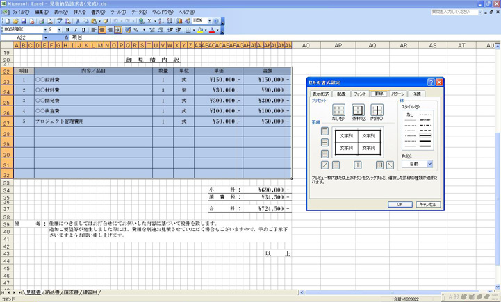Image resolution: width=501 pixels, height=302 pixels.
Task: Switch to the フォント tab in dialog
Action: pos(360,94)
